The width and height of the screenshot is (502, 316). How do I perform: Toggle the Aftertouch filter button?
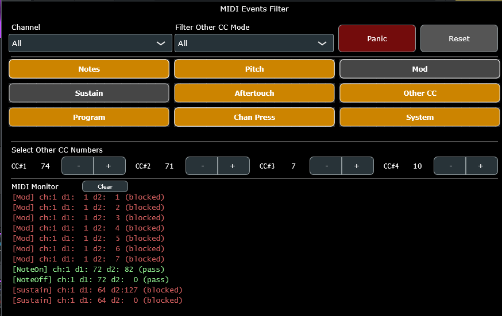click(254, 93)
